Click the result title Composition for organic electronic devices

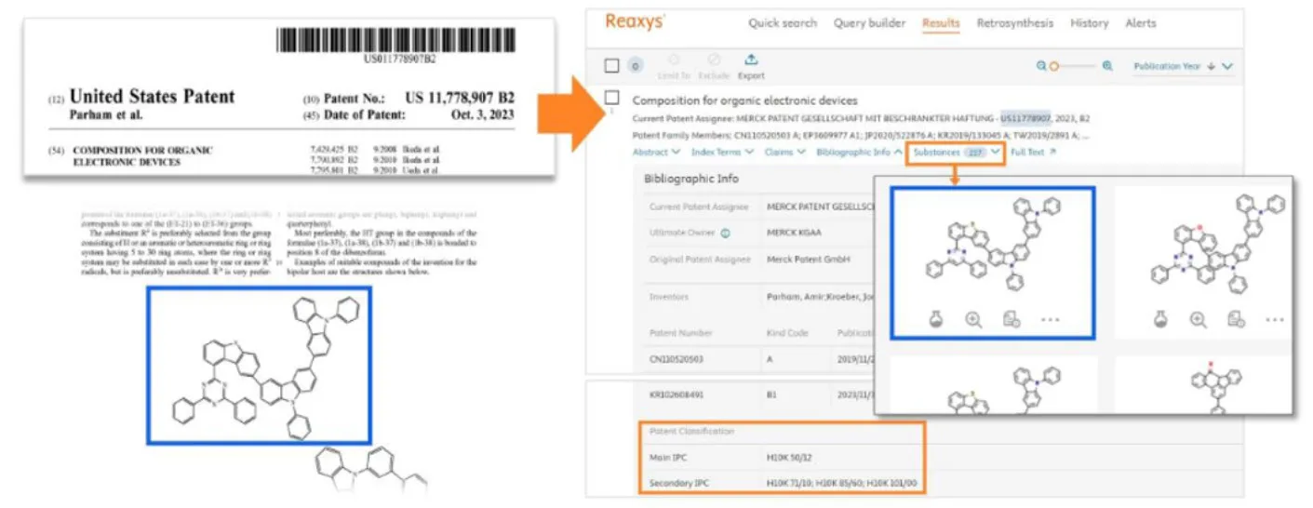tap(744, 100)
